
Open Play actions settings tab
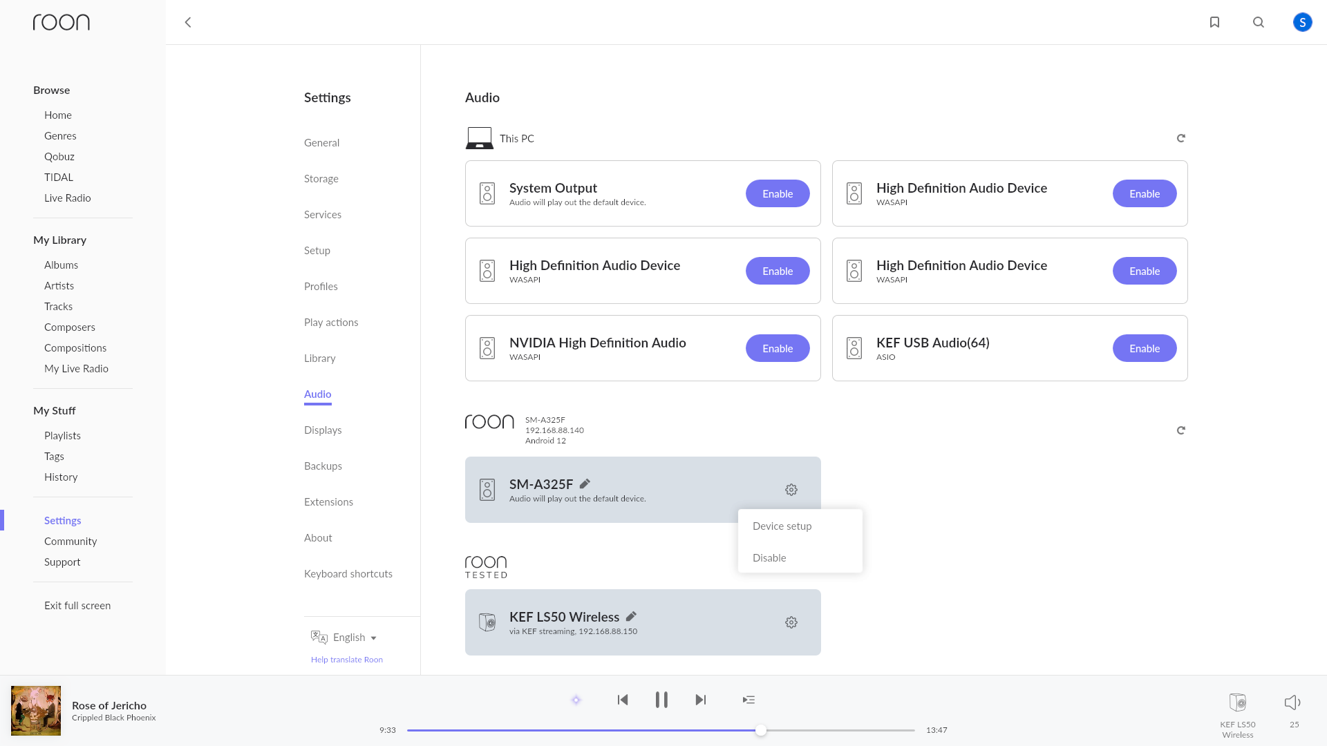pos(331,322)
